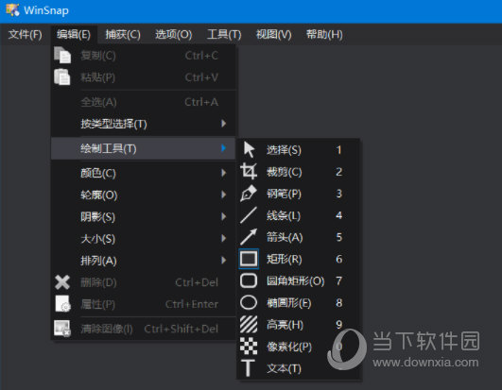Select the highlighted rectangle icon for 矩形(R)
The height and width of the screenshot is (390, 502).
click(x=249, y=259)
